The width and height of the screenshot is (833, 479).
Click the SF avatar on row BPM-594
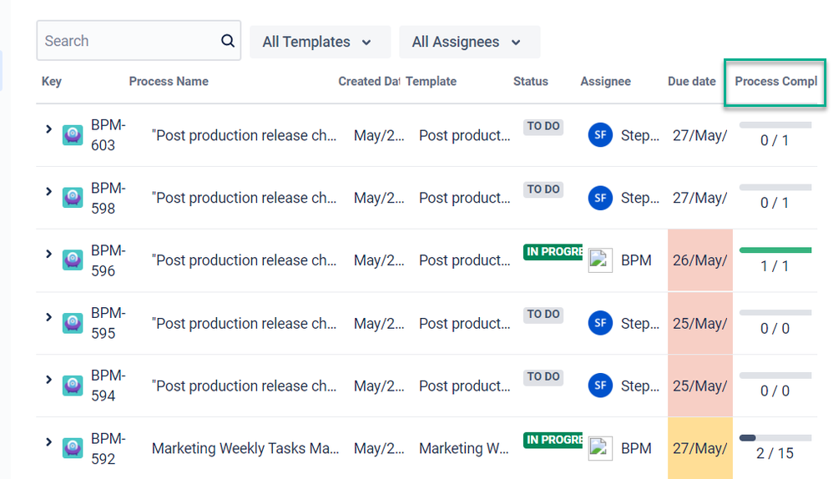click(x=600, y=386)
